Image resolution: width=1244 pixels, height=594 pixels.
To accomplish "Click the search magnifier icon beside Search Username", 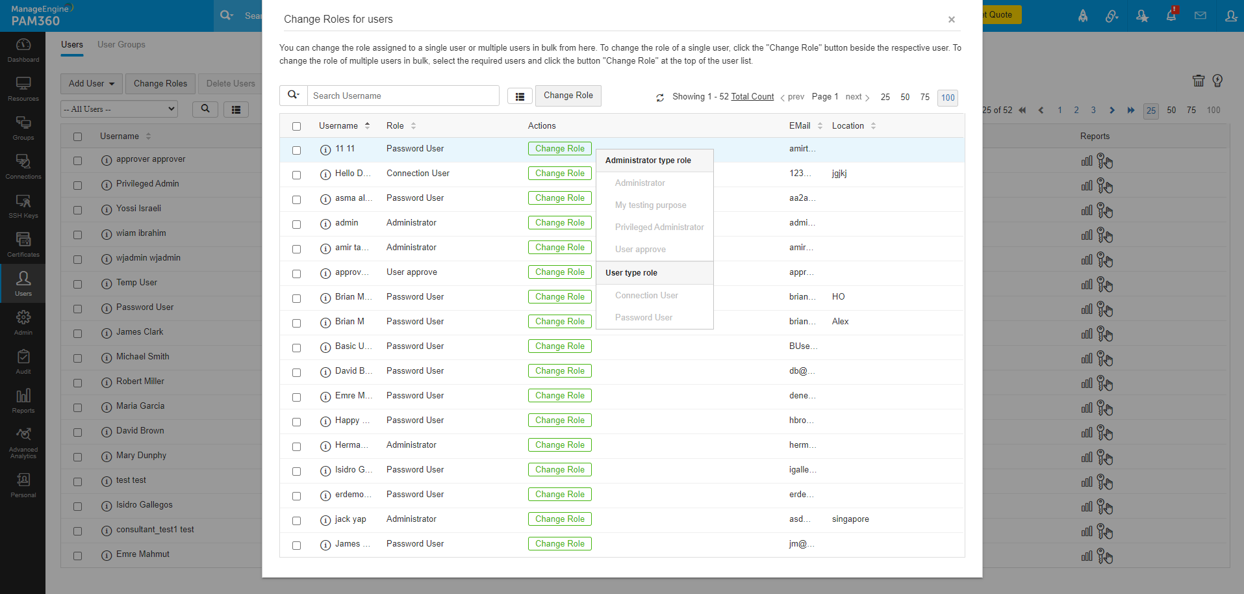I will tap(294, 96).
